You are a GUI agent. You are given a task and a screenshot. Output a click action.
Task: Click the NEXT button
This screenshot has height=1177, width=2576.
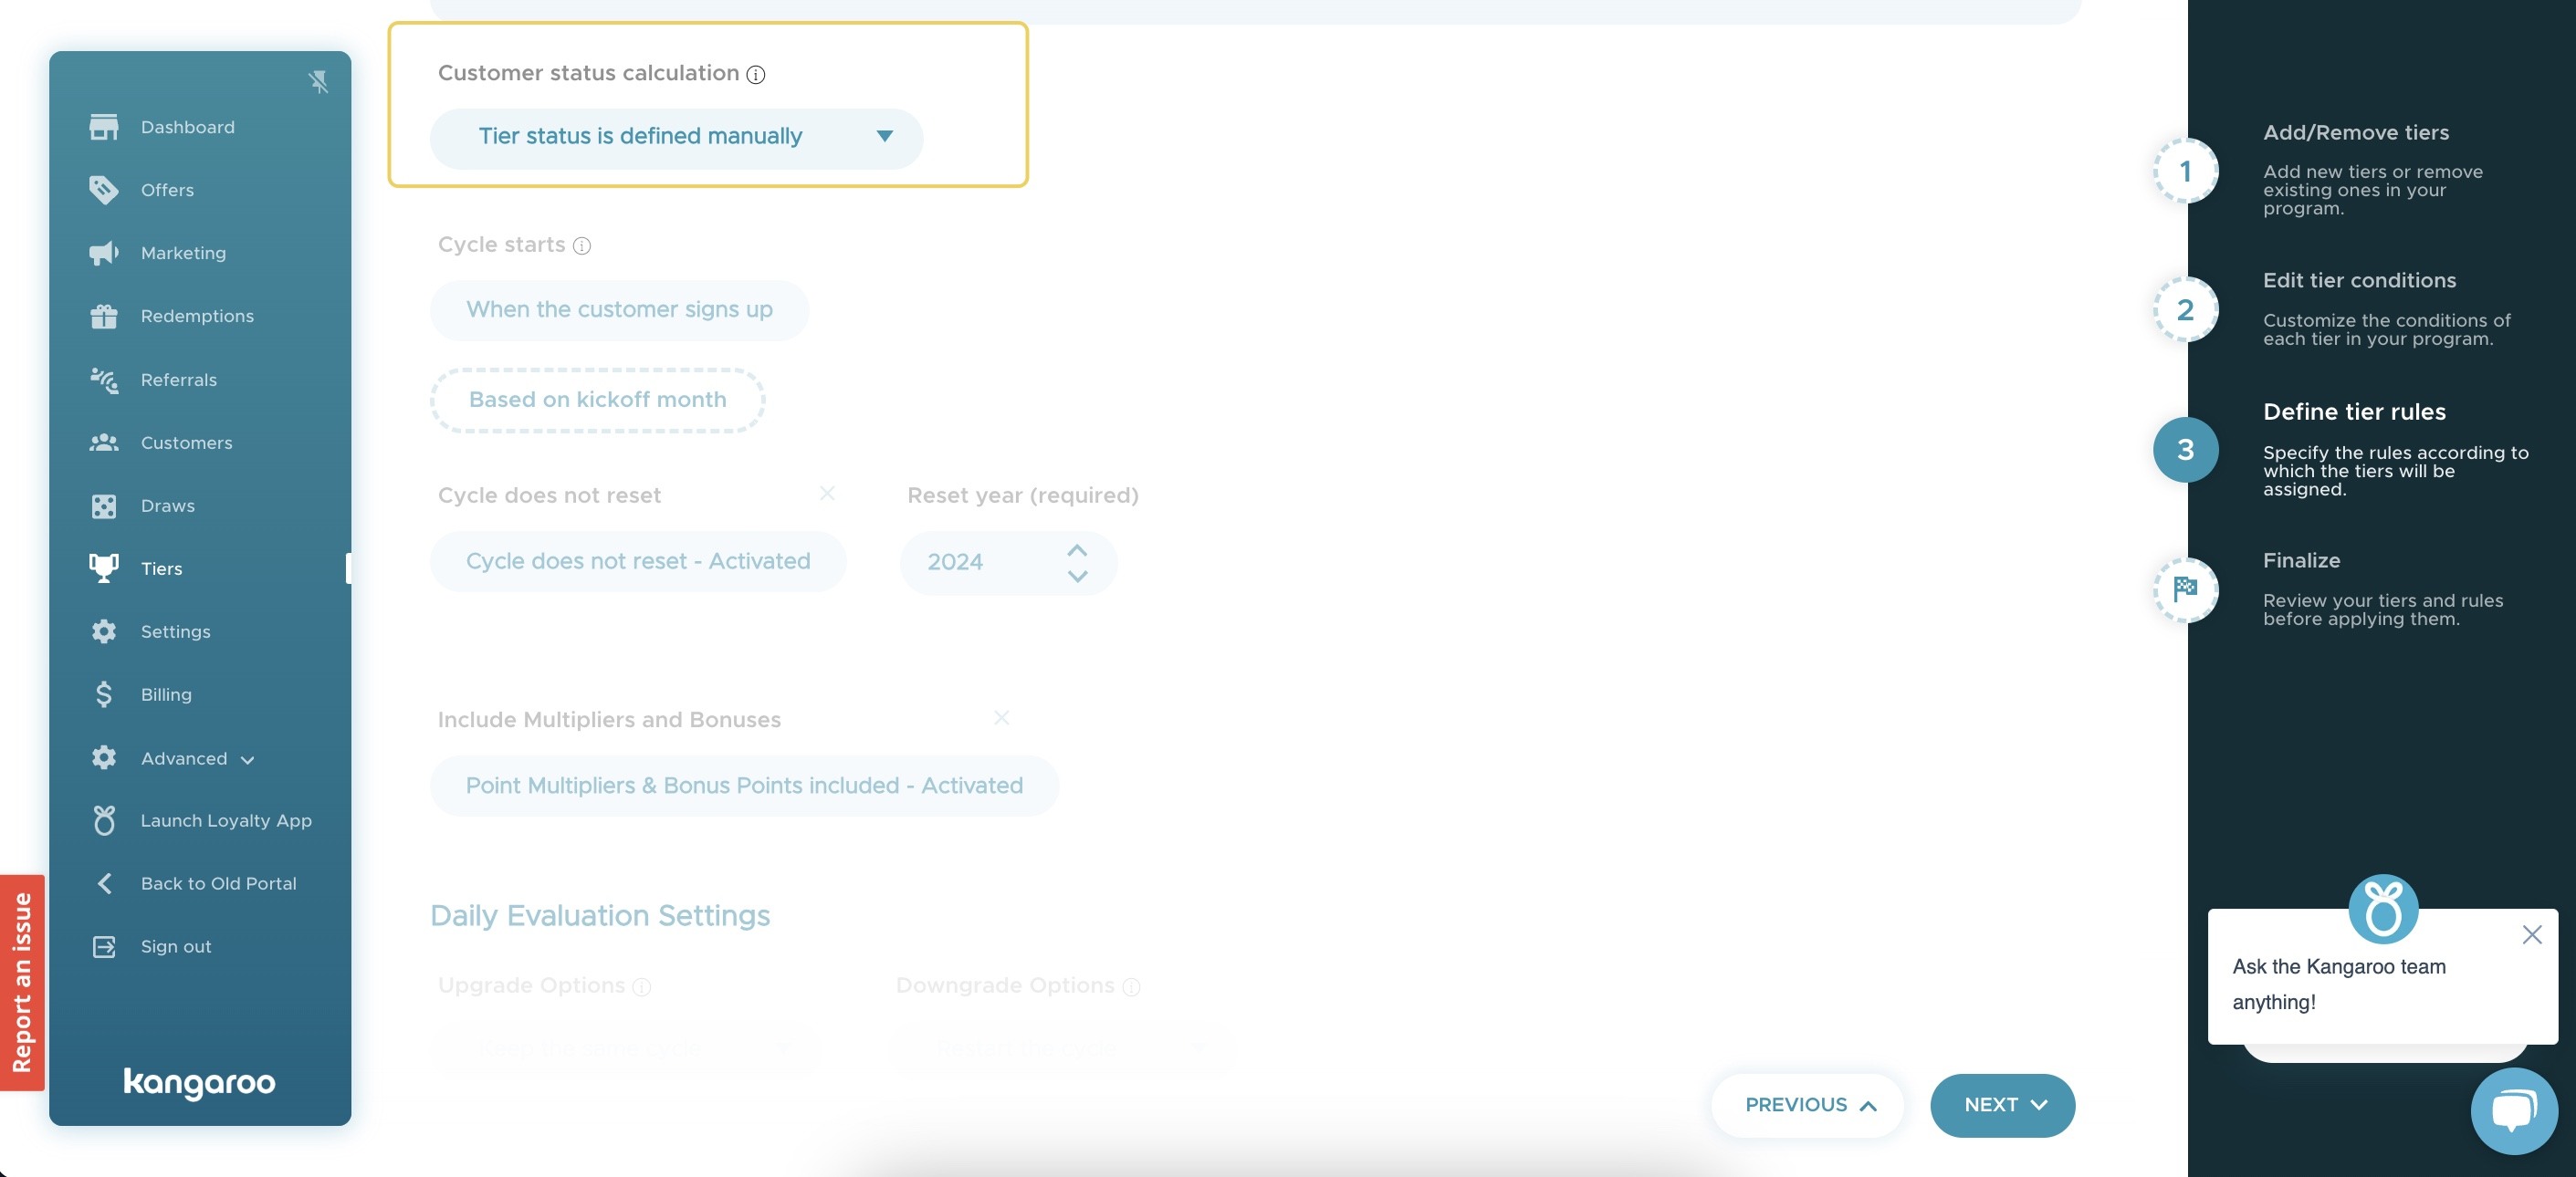(2002, 1105)
